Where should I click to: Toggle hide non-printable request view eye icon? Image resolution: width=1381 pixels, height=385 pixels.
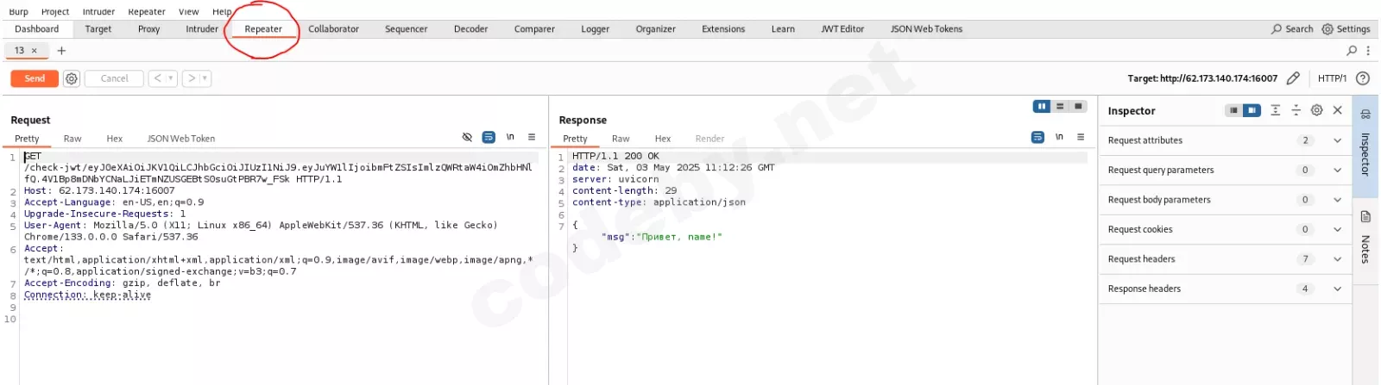click(467, 137)
